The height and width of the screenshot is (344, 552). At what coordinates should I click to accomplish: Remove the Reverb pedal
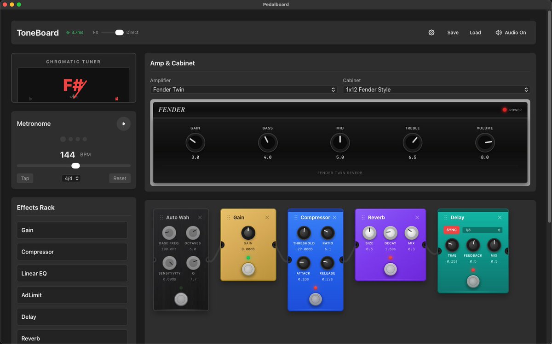[417, 218]
